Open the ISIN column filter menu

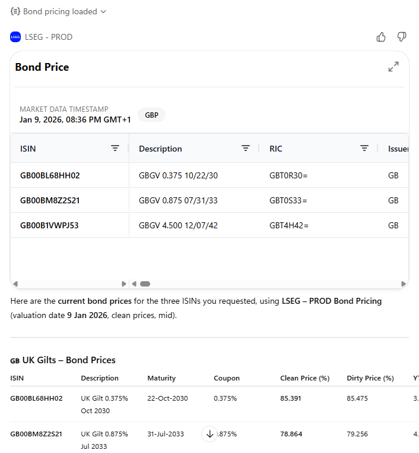tap(115, 149)
